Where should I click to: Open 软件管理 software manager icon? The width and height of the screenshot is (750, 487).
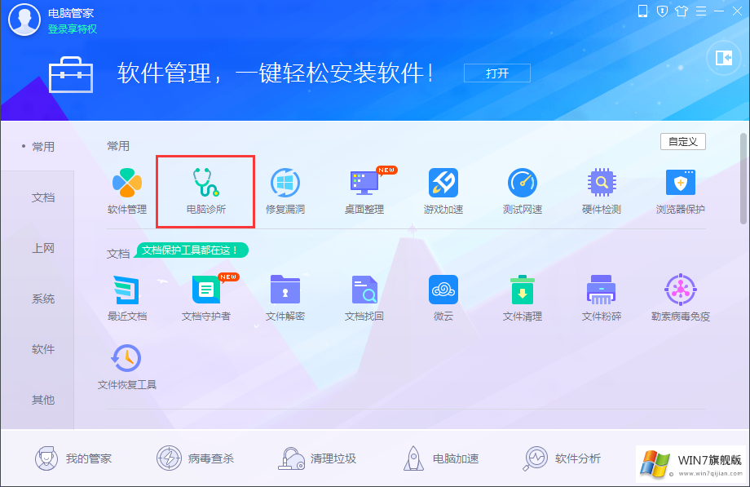(x=126, y=191)
